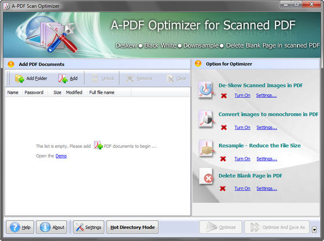Turn On Delete Blank Page option
Viewport: 324px width, 241px height.
pyautogui.click(x=242, y=188)
